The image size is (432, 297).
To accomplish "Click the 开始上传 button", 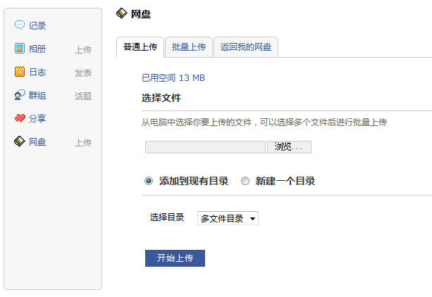I will [x=175, y=258].
